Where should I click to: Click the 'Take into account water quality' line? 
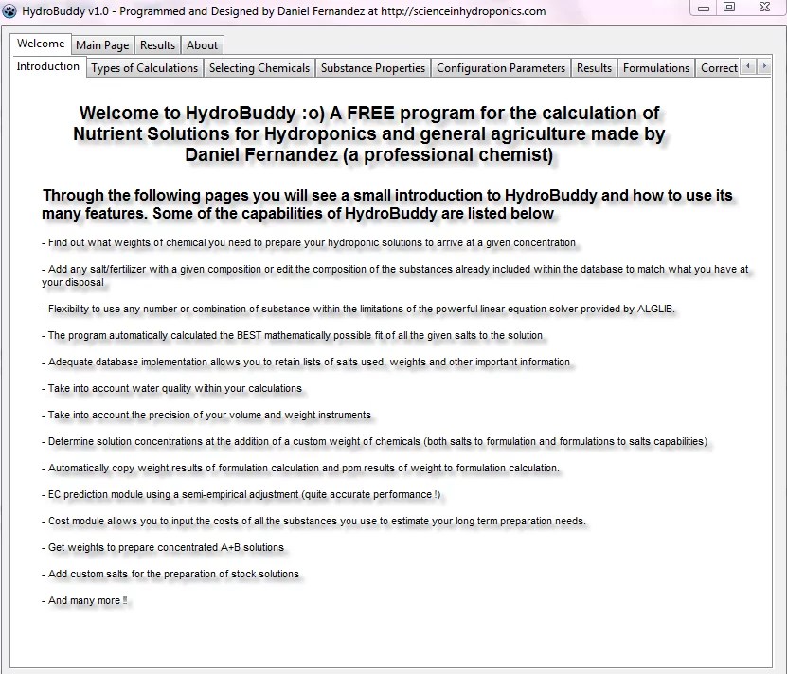pyautogui.click(x=171, y=389)
